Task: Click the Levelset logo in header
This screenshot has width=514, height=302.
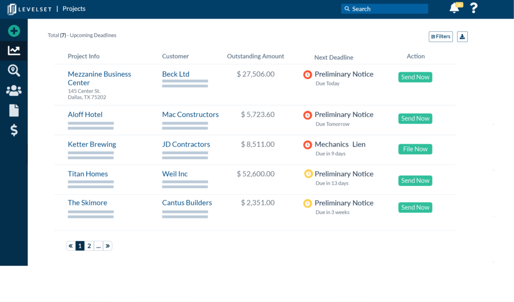Action: click(x=29, y=9)
